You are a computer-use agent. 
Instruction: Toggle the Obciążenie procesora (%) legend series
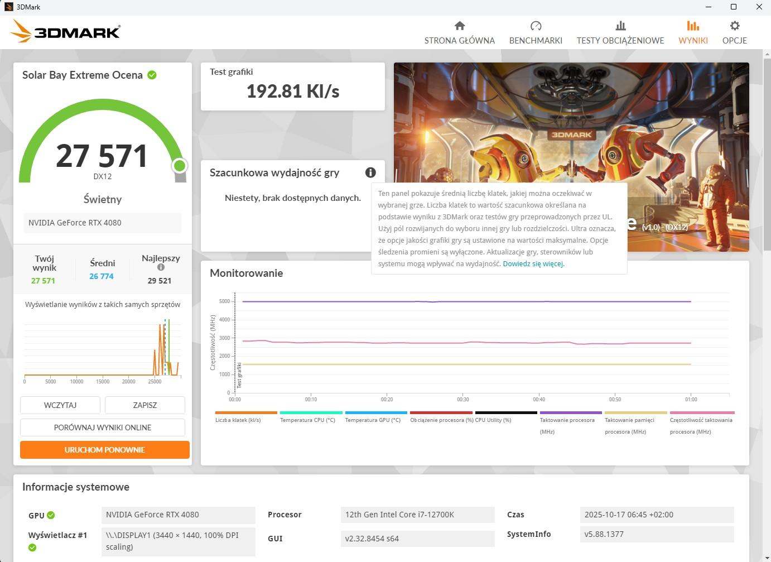(x=441, y=417)
